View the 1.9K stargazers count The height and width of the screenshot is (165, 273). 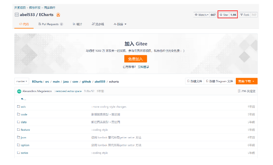pyautogui.click(x=233, y=15)
